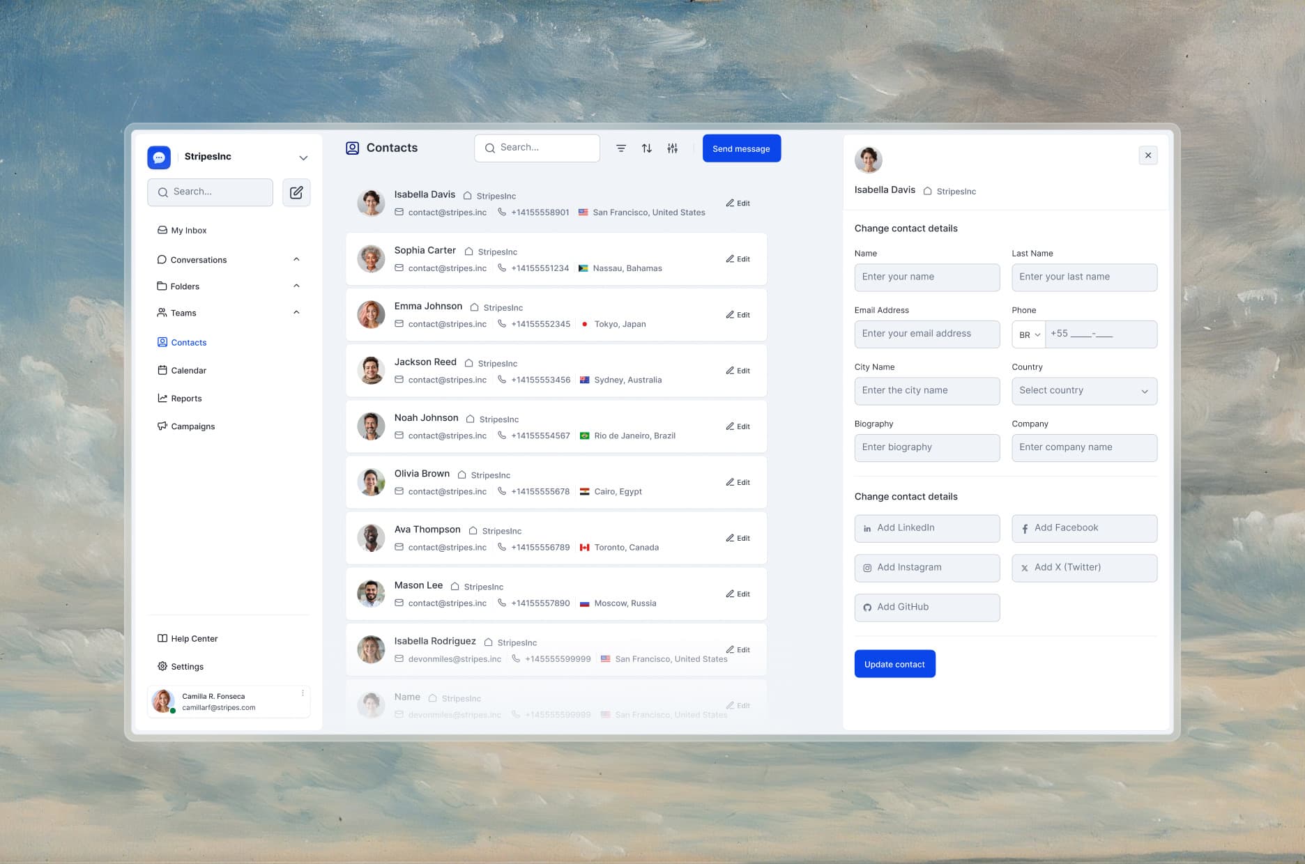Click Edit on Isabella Davis's list row
The width and height of the screenshot is (1305, 864).
point(738,203)
